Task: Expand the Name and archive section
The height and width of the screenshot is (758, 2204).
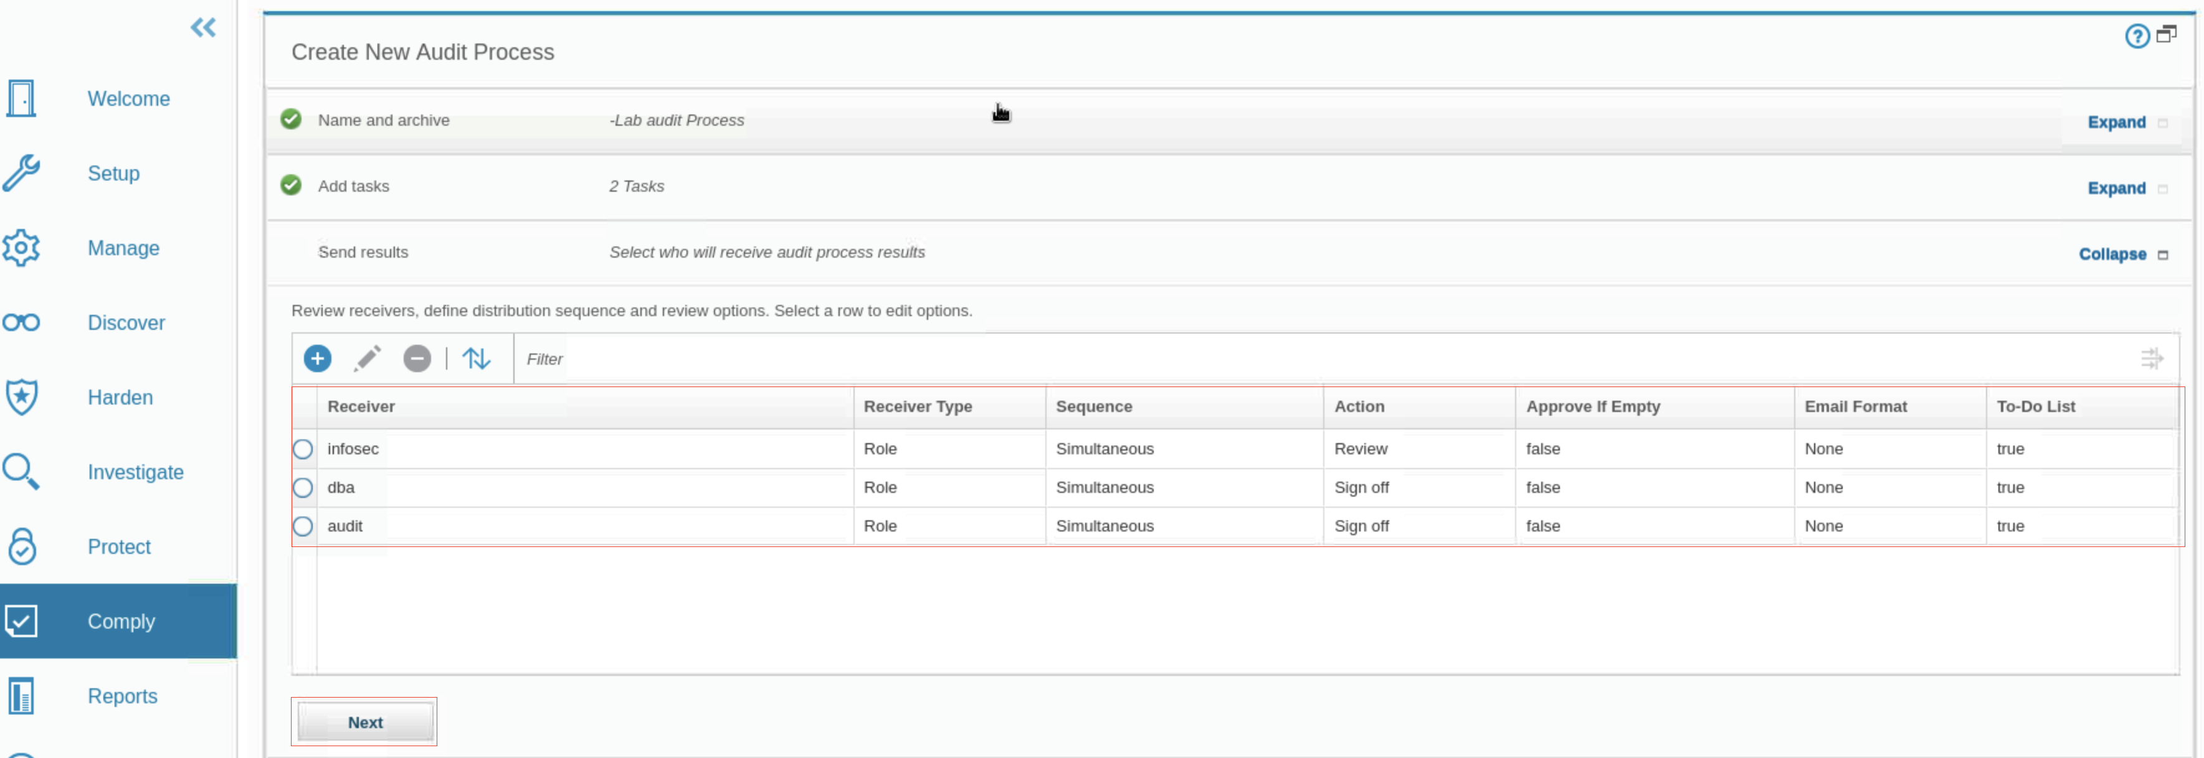Action: pyautogui.click(x=2116, y=122)
